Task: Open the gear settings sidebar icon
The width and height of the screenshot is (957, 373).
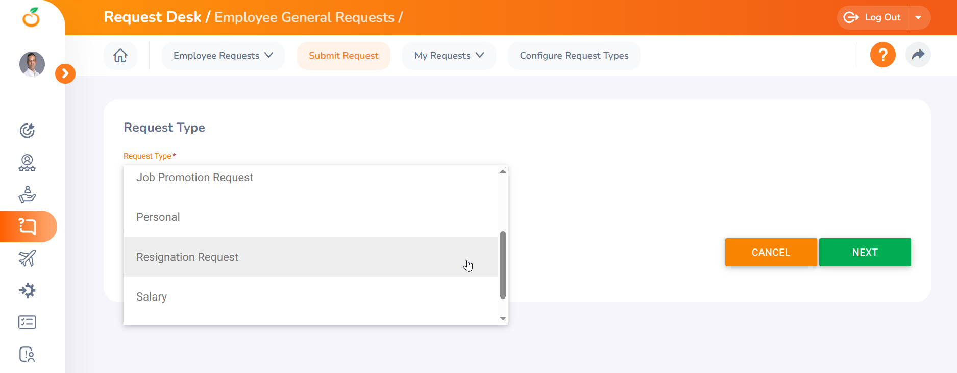Action: pyautogui.click(x=27, y=290)
